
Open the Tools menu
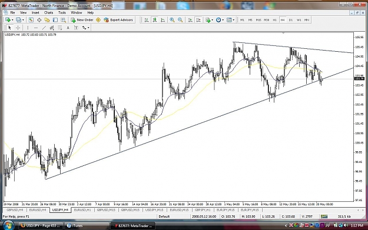click(x=62, y=13)
